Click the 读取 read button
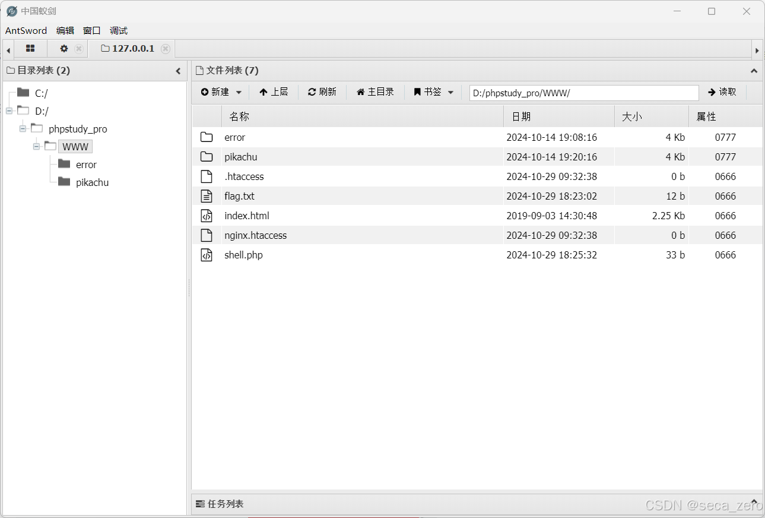 [722, 92]
